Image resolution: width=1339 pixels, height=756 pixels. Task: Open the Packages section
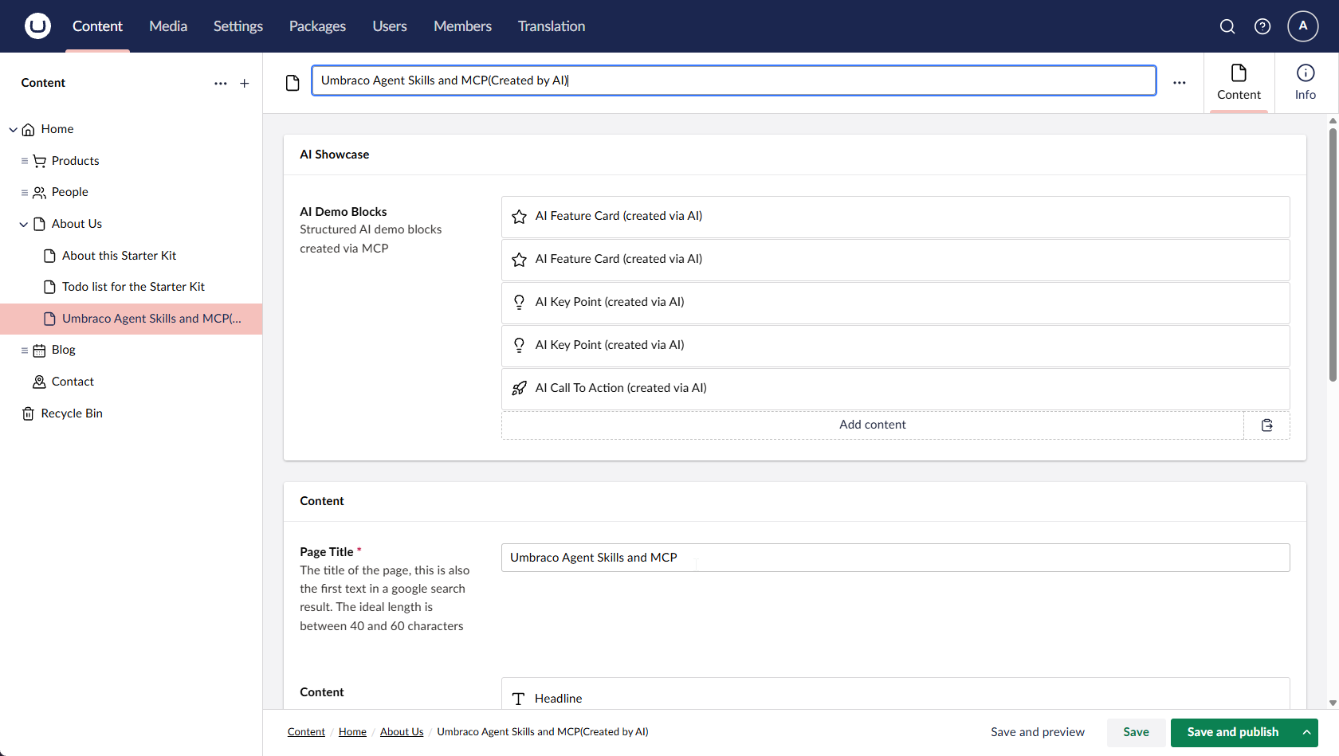(317, 26)
